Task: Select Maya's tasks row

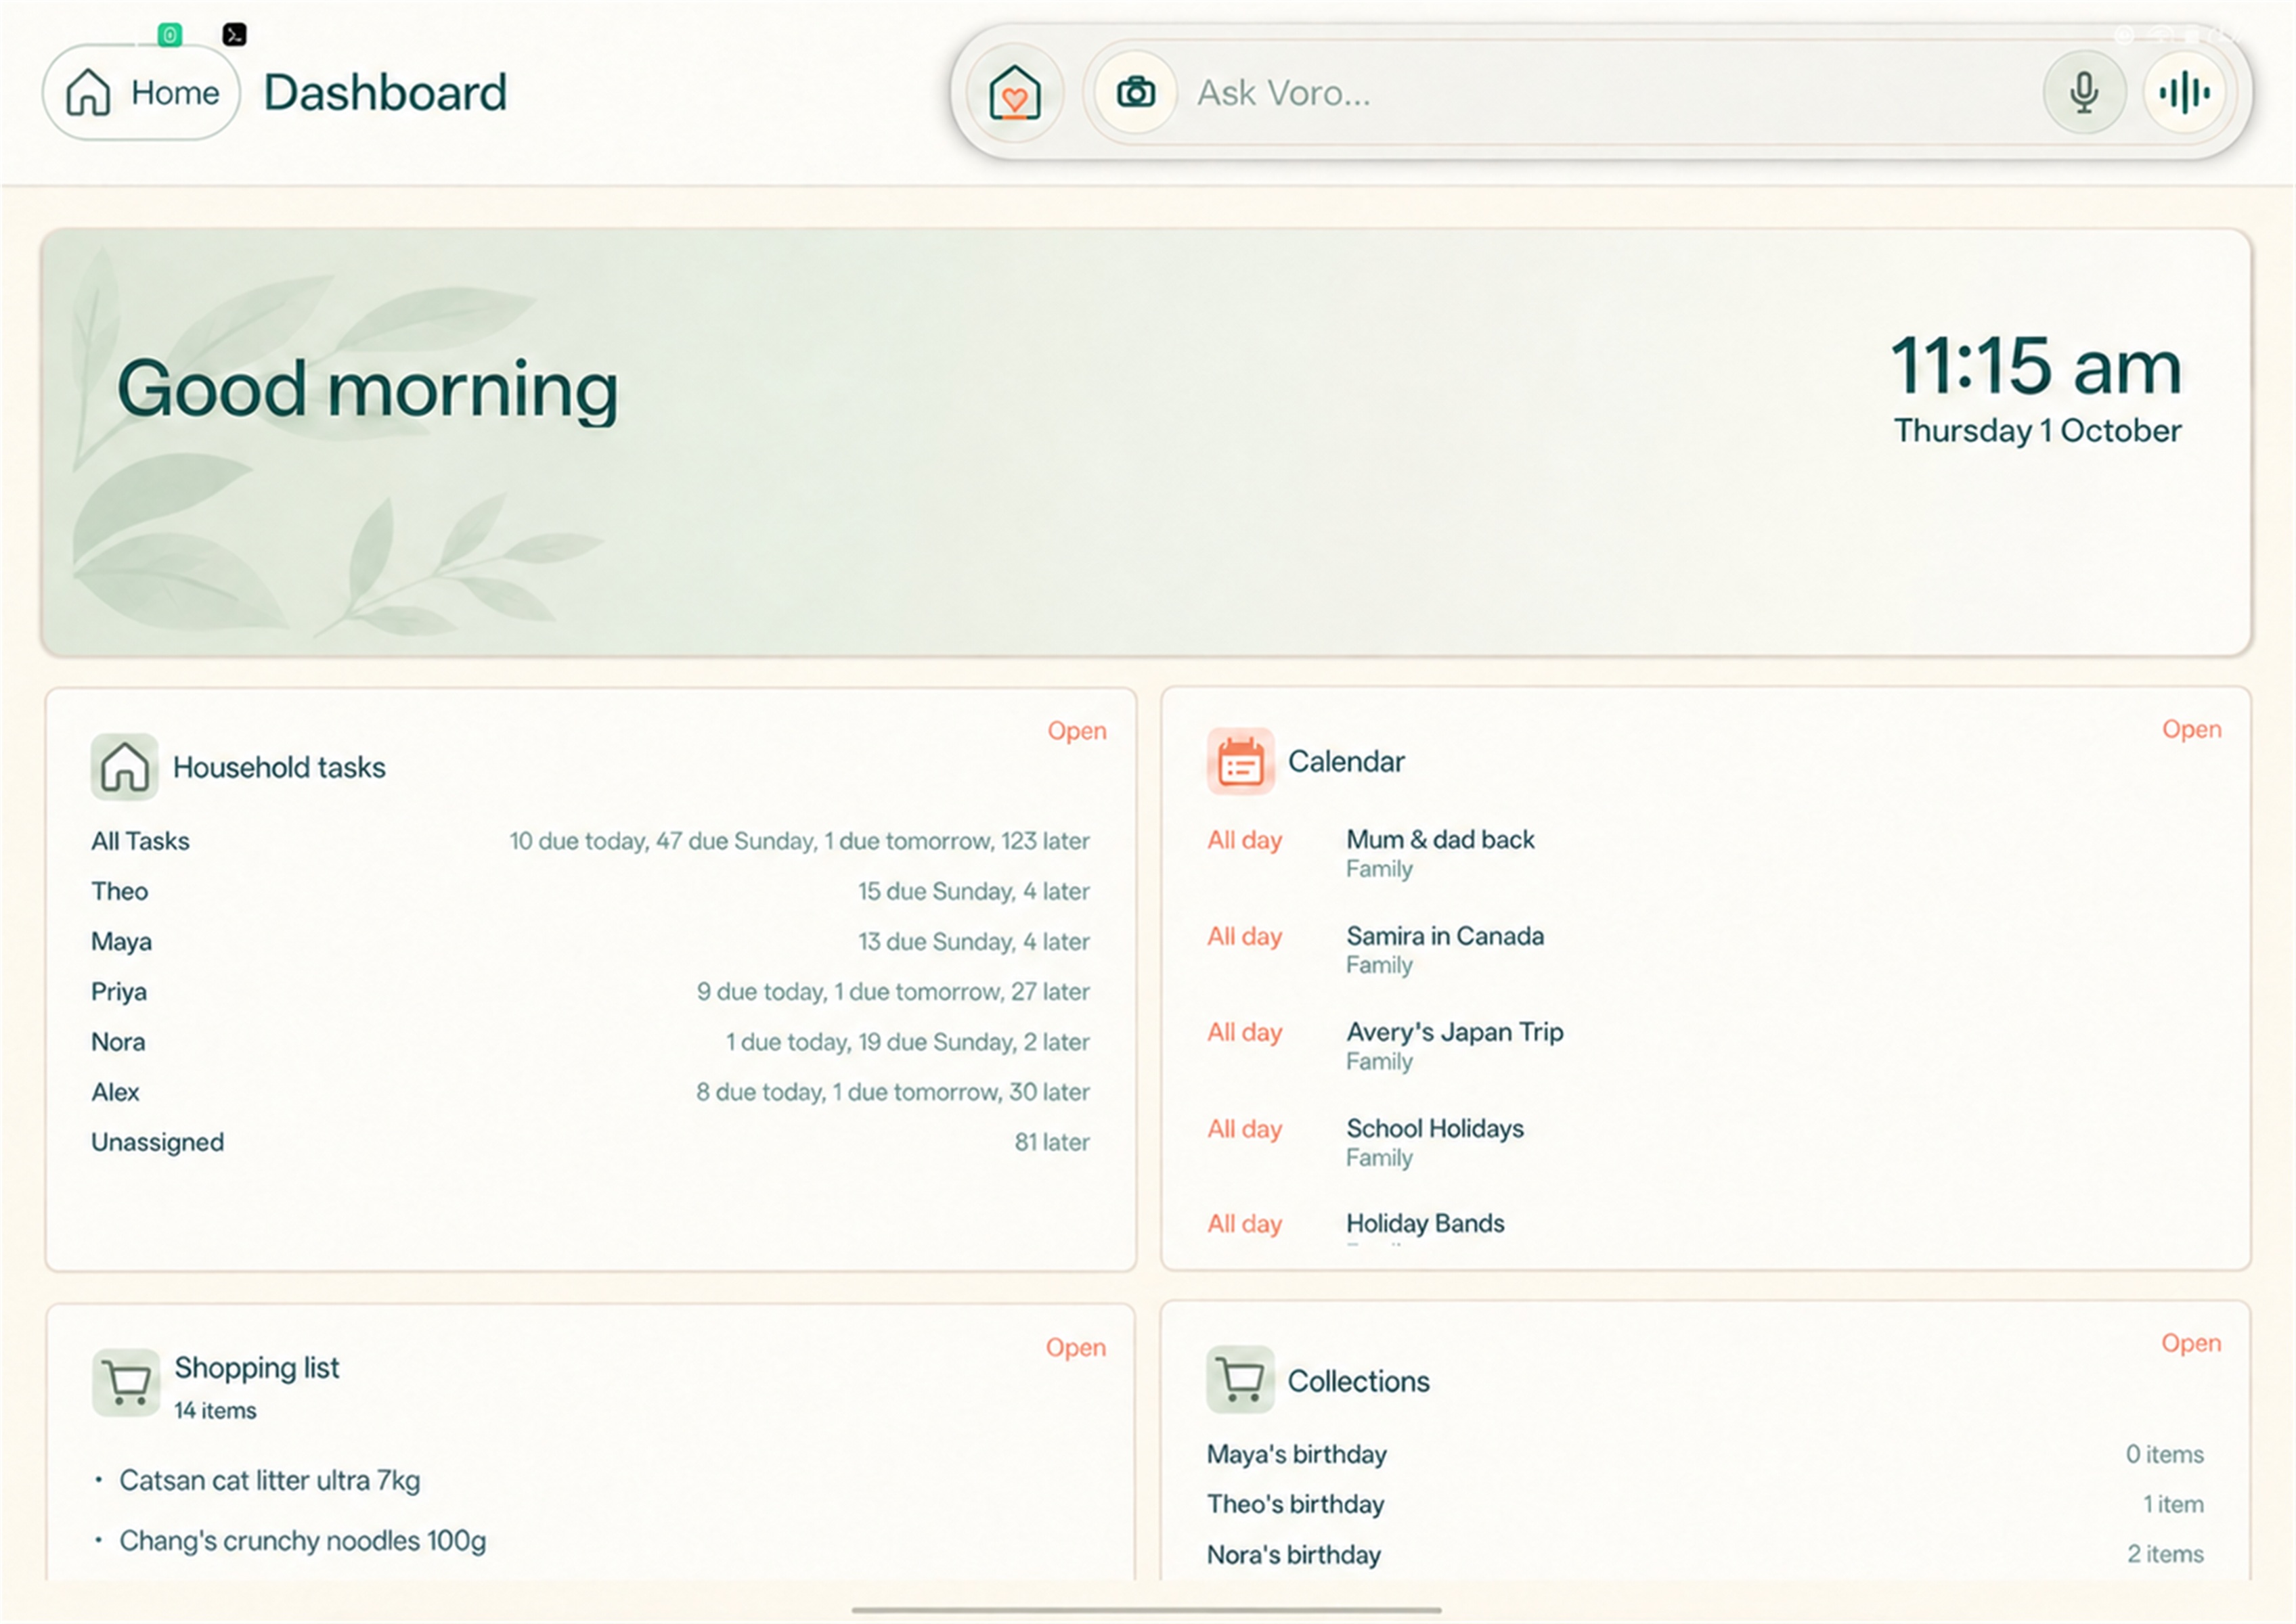Action: 590,942
